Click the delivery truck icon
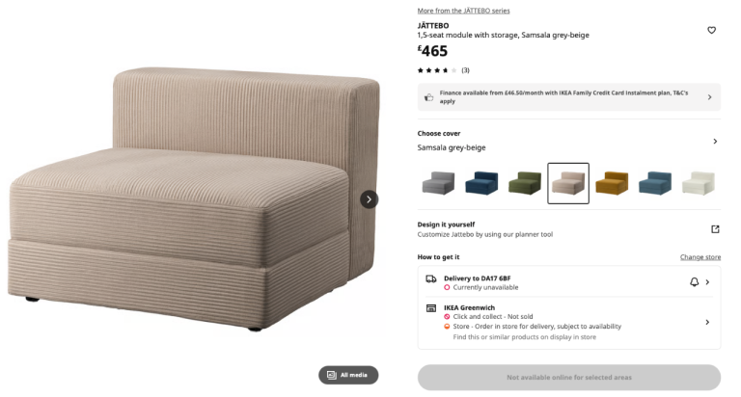Screen dimensions: 741x397 (431, 279)
